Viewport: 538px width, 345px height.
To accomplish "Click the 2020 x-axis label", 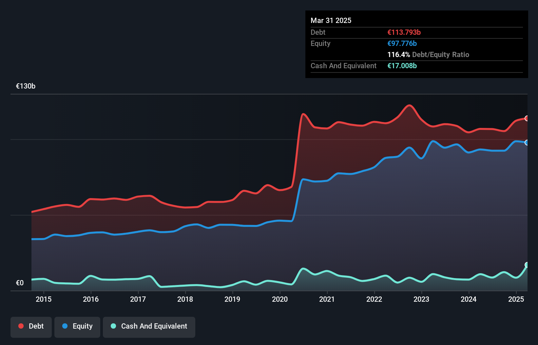I will [280, 299].
